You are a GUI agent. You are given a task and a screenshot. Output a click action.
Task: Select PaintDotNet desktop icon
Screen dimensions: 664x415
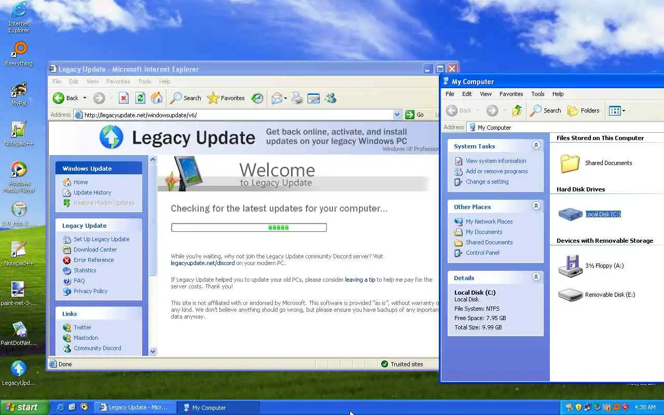(x=19, y=334)
